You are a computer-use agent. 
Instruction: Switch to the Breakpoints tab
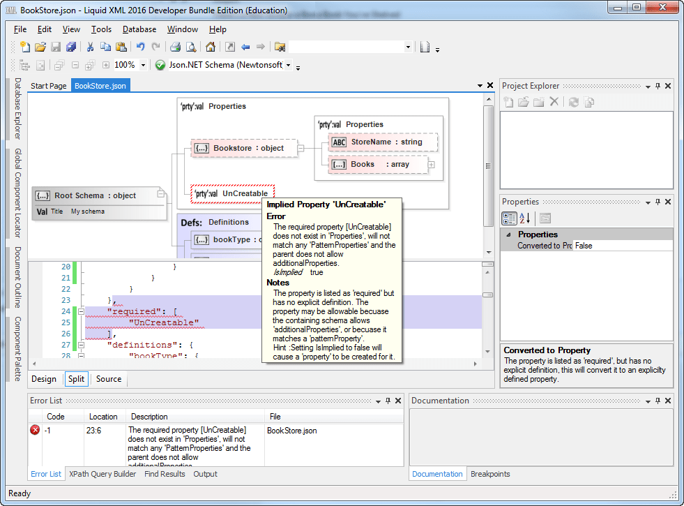click(x=490, y=474)
